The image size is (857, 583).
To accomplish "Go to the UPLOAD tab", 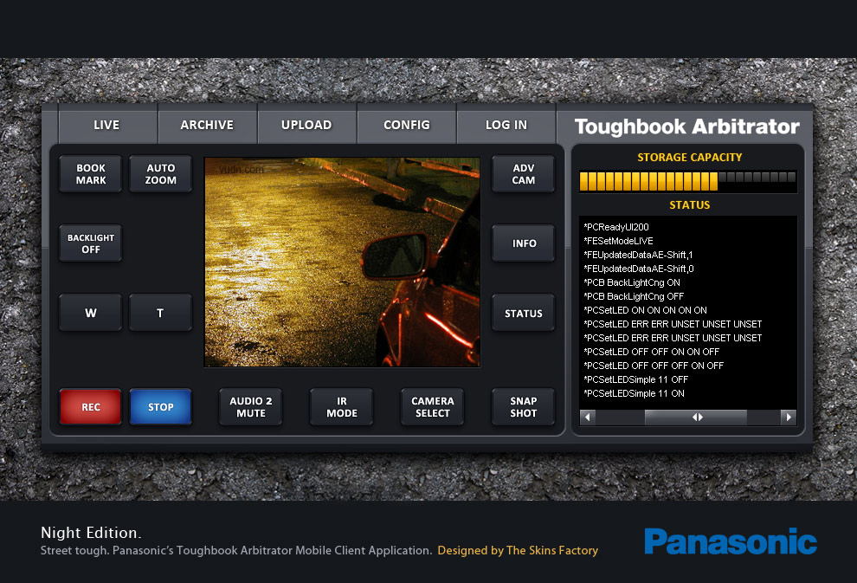I will click(306, 125).
